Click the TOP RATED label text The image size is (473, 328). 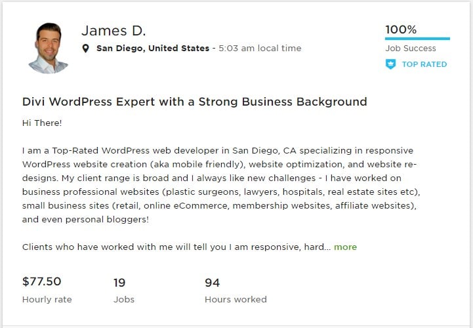[x=424, y=64]
